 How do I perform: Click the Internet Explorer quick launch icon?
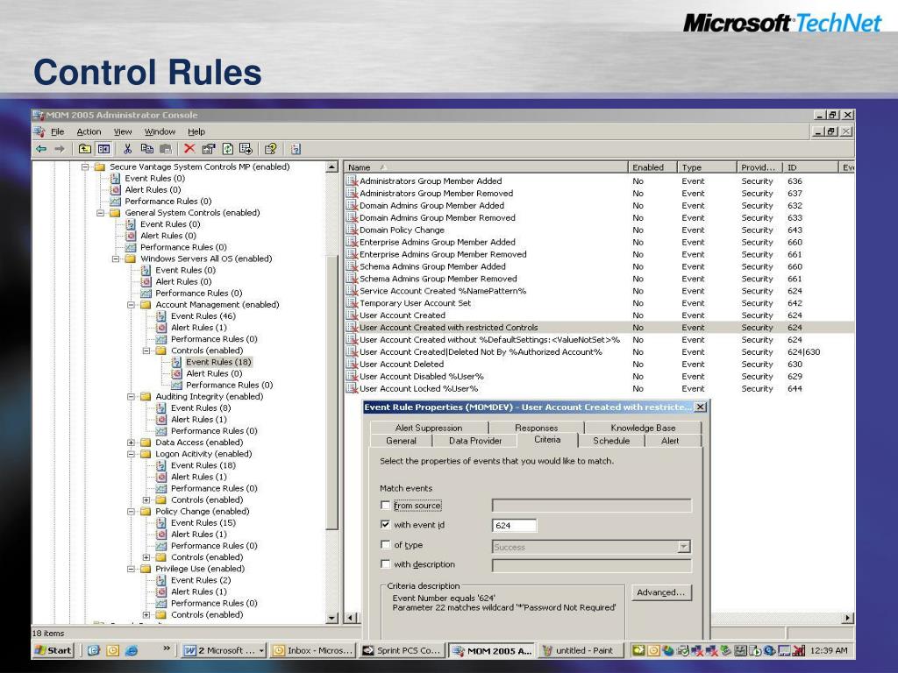click(132, 650)
